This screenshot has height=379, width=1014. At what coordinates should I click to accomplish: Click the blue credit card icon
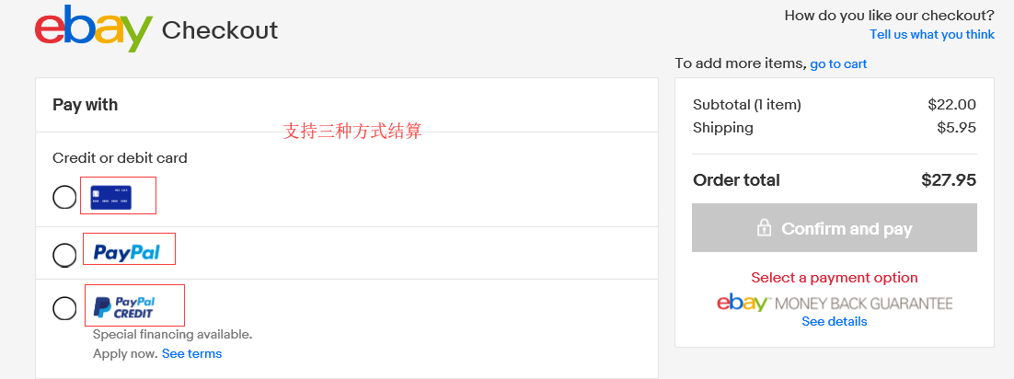(x=111, y=197)
